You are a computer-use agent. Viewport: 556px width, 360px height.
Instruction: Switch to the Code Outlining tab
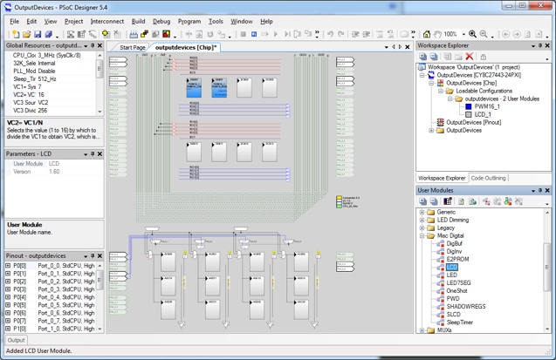point(488,178)
